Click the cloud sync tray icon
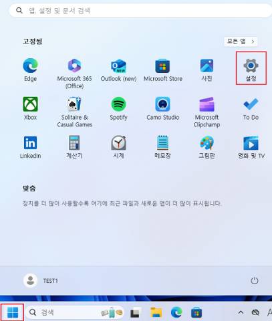Viewport: 272px width, 321px height. pyautogui.click(x=255, y=312)
